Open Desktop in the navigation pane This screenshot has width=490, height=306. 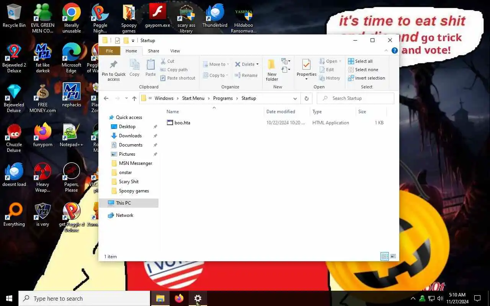pos(127,127)
